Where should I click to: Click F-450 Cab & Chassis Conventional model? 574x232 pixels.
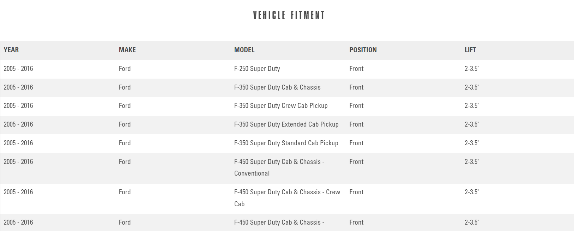point(279,167)
